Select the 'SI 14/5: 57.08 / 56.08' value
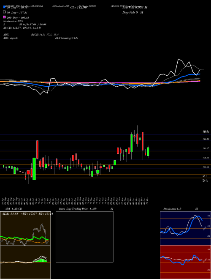The image size is (211, 279). (32, 24)
